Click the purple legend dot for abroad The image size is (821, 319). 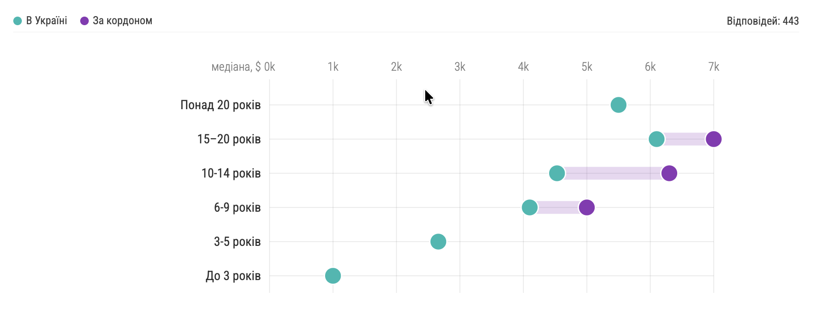[x=84, y=21]
